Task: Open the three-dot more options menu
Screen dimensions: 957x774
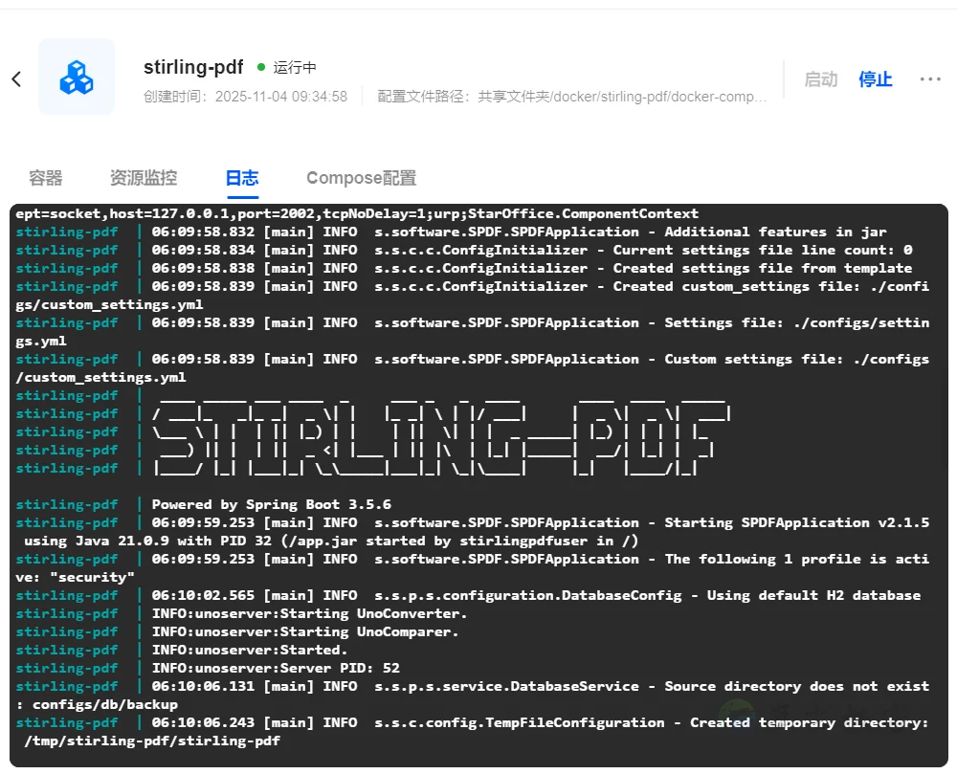Action: [930, 79]
